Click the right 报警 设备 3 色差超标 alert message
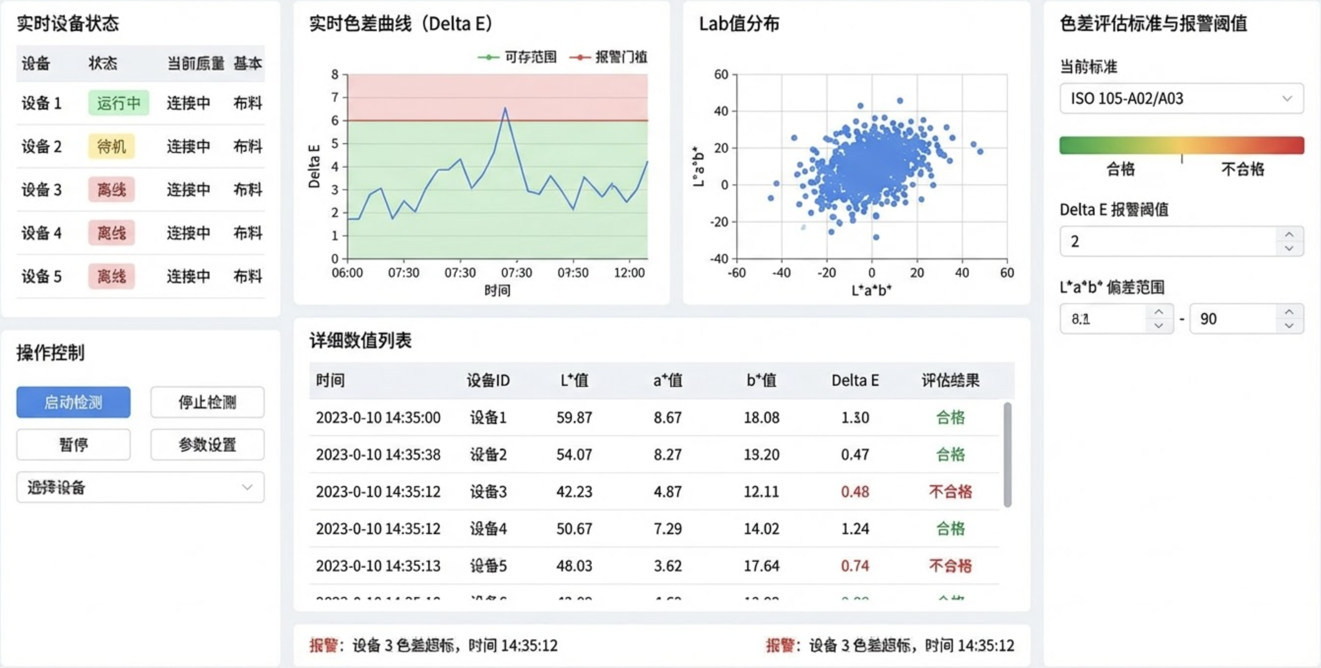 point(890,645)
